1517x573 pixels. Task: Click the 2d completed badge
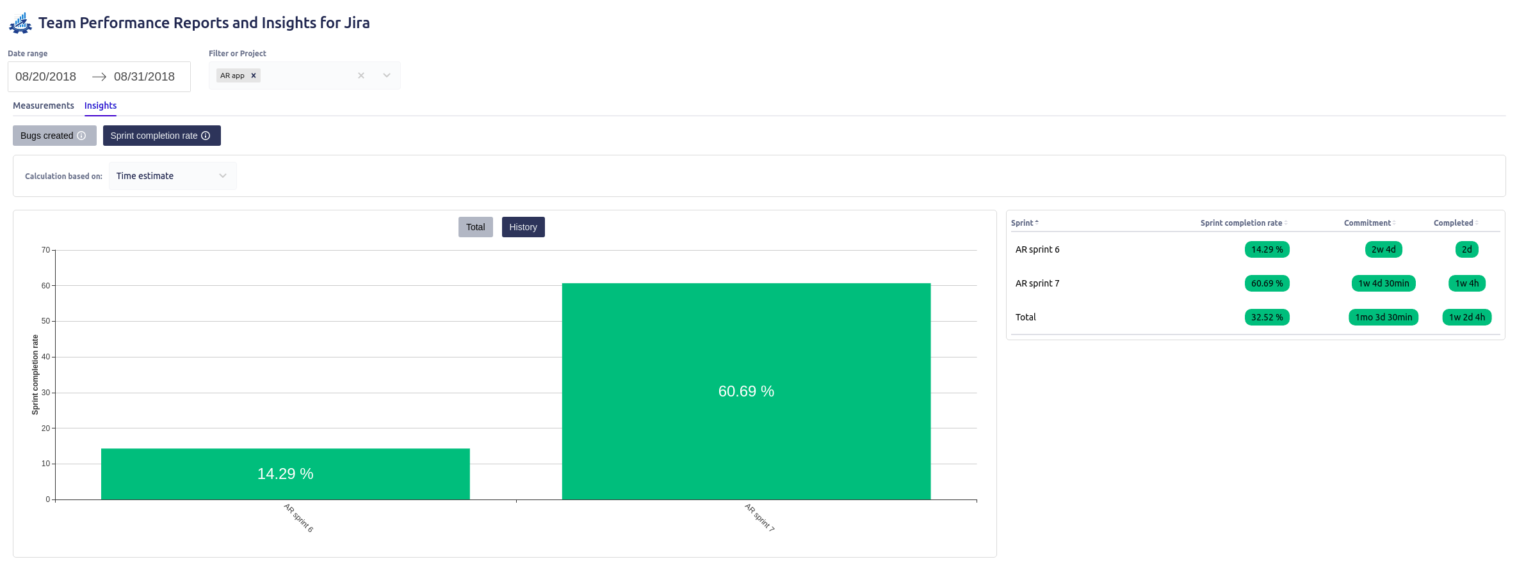click(1467, 249)
